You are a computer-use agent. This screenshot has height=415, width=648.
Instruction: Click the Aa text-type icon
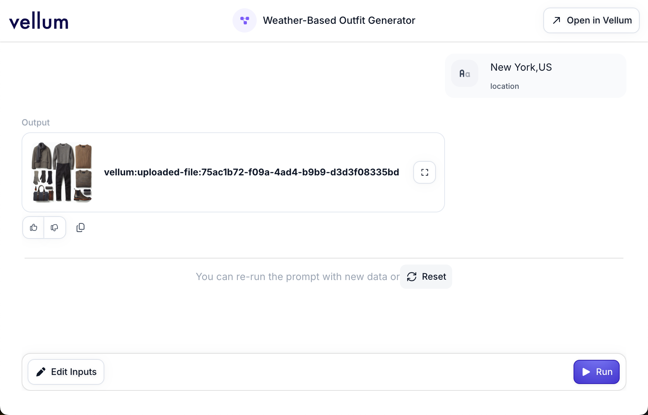click(x=465, y=74)
